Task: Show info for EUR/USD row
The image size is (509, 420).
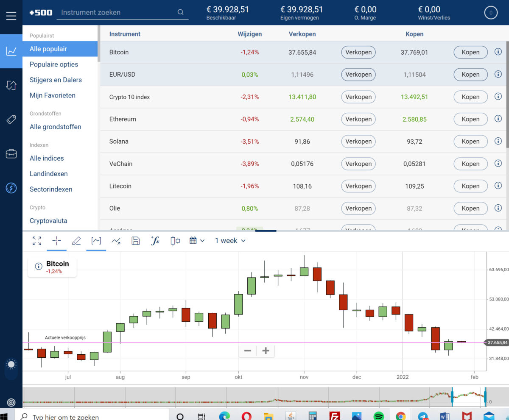Action: pos(498,74)
